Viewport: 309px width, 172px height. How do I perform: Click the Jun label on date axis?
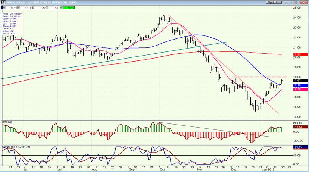point(26,169)
